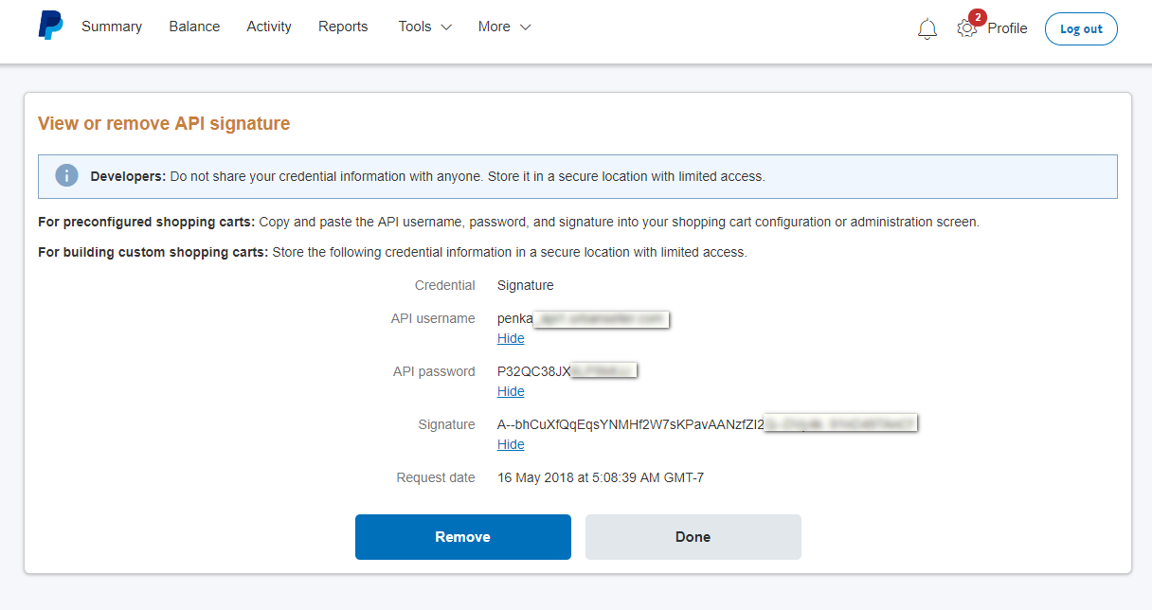Open the Profile link
Screen dimensions: 1152x610
click(1007, 28)
